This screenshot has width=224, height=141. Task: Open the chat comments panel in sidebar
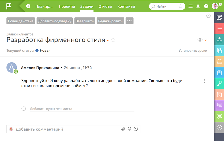[219, 116]
